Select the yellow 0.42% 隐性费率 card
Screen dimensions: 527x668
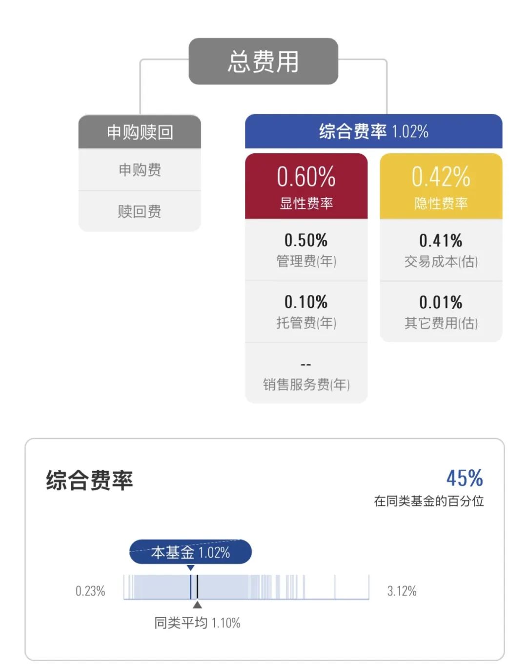click(441, 186)
